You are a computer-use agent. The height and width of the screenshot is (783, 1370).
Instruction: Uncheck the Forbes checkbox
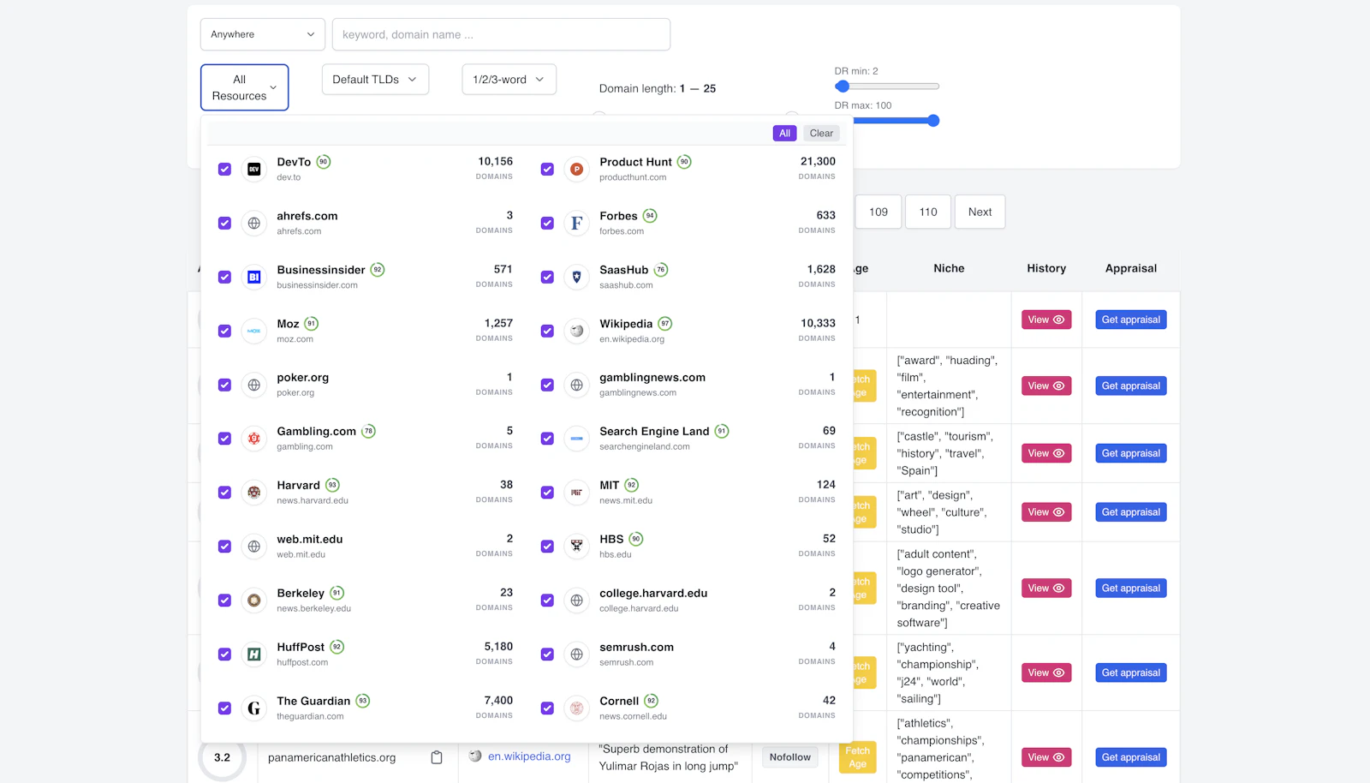coord(547,224)
